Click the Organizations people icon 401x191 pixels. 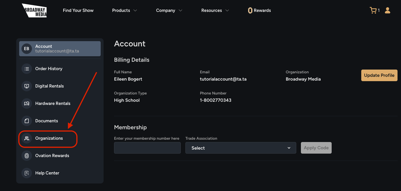coord(27,138)
